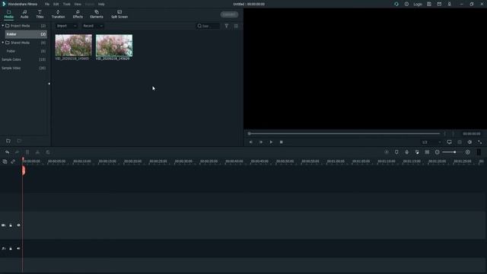The width and height of the screenshot is (487, 274).
Task: Select the highlighted second video clip thumbnail
Action: [114, 46]
